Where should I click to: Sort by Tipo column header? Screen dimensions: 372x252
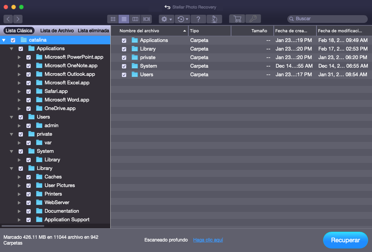pos(210,31)
